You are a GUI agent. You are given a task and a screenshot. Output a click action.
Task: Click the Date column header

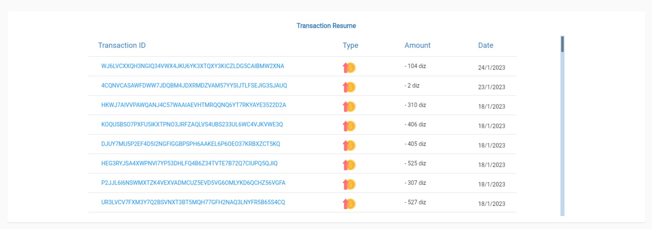click(x=486, y=45)
